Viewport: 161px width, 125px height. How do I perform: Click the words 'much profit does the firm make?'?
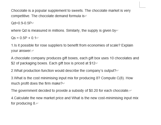[x=37, y=84]
